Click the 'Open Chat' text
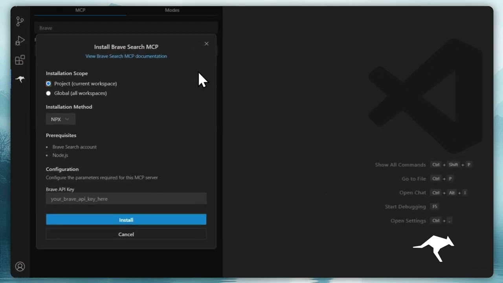 (x=413, y=193)
